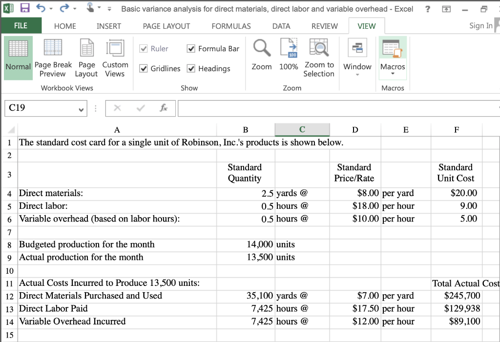Click the Excel application logo icon
Screen dimensions: 500x342
click(8, 8)
